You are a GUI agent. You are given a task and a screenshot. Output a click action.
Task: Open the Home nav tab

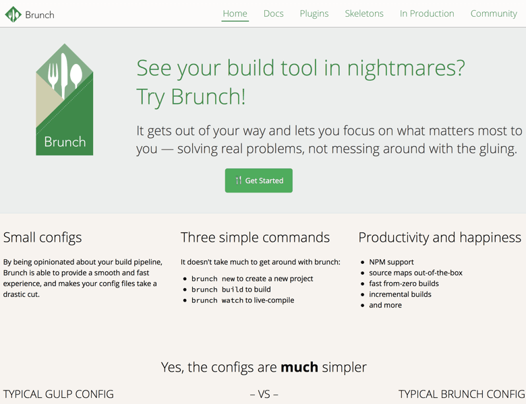pos(235,13)
